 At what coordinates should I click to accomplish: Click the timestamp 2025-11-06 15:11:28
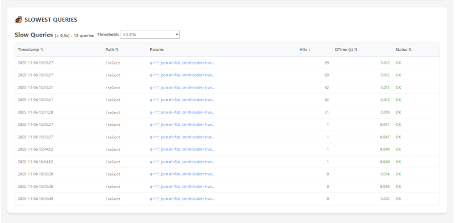pos(35,112)
